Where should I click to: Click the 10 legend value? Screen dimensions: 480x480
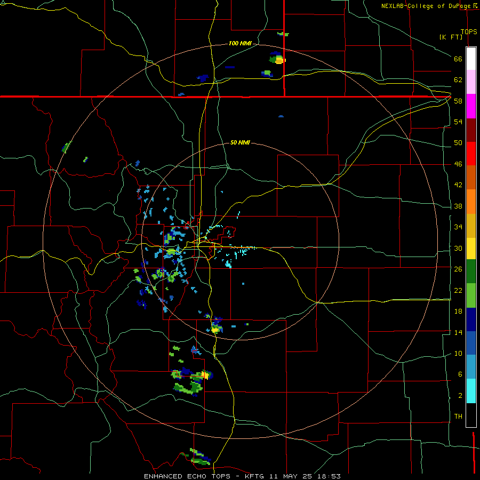tap(458, 353)
